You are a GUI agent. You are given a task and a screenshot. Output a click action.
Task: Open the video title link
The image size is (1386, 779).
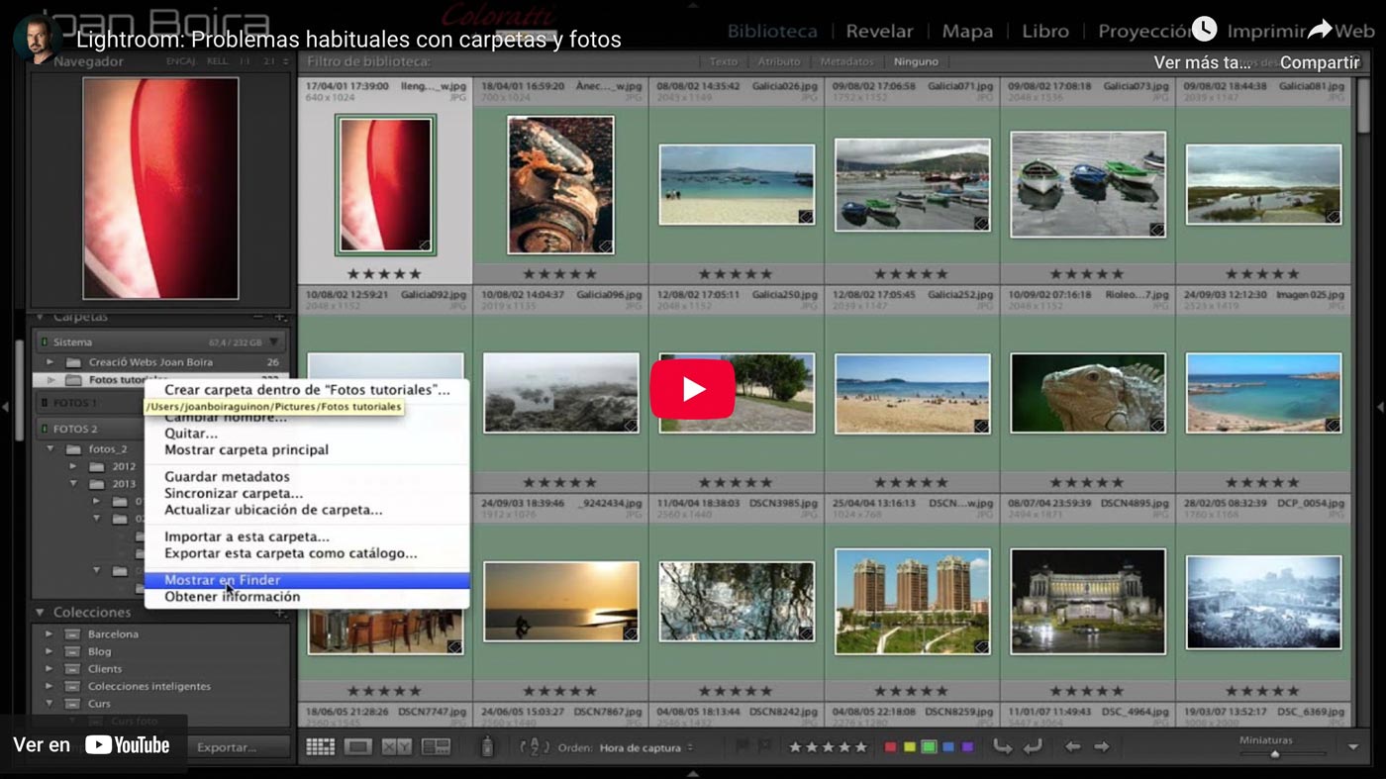click(x=348, y=40)
